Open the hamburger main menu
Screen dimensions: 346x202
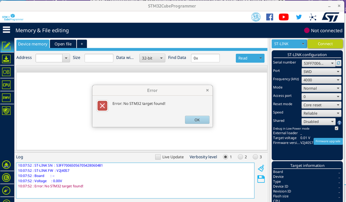click(x=6, y=30)
